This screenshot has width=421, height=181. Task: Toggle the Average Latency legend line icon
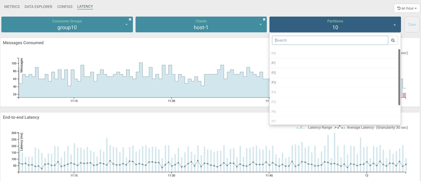click(x=339, y=127)
